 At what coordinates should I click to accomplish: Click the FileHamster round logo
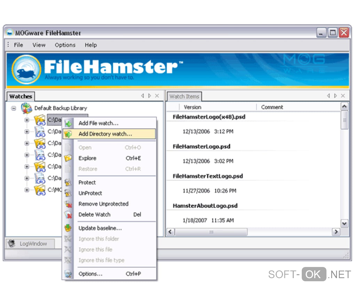[26, 69]
